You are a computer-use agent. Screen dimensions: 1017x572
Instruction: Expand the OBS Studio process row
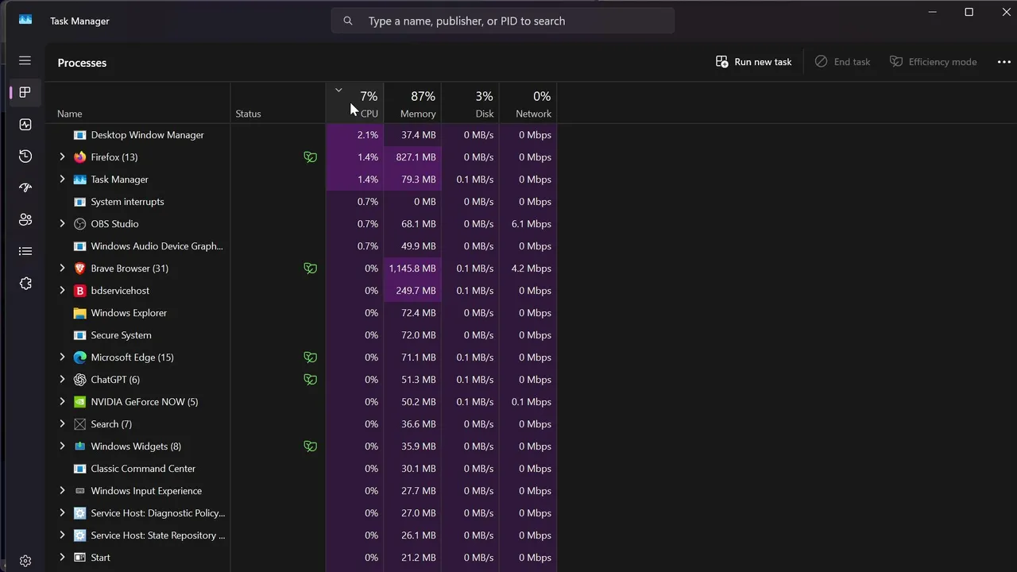[x=62, y=224]
